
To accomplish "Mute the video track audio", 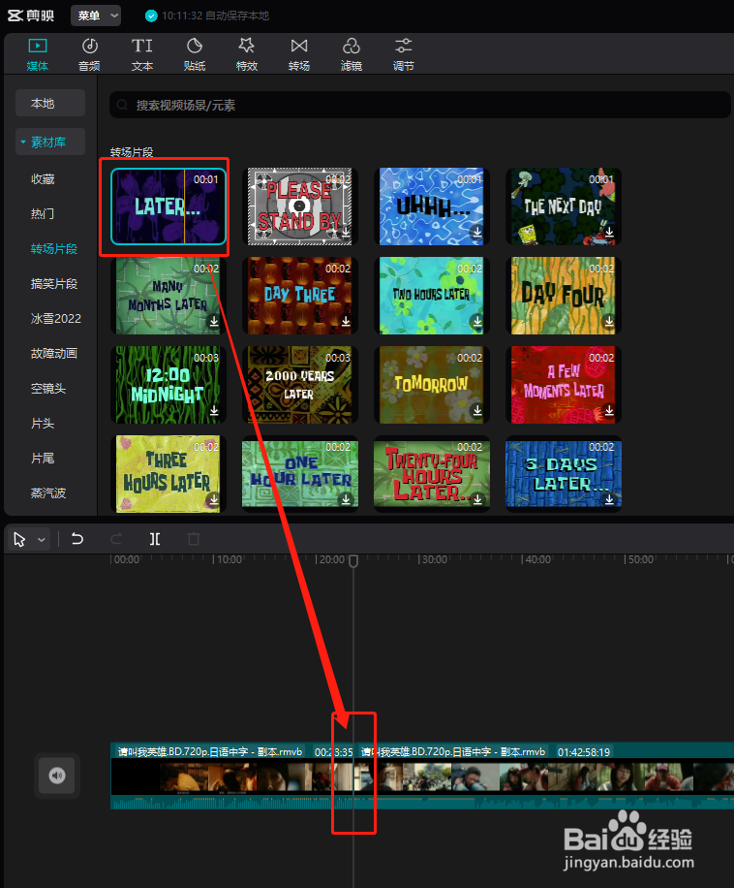I will 57,776.
